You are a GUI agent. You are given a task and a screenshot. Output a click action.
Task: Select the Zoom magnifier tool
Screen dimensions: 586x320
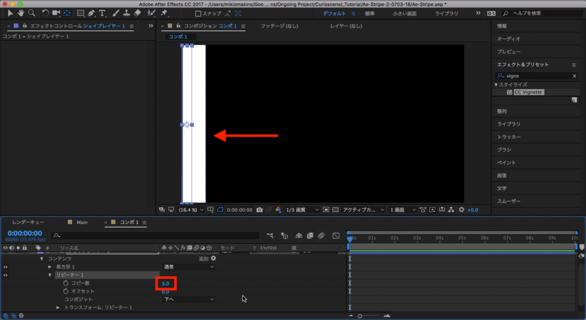click(x=31, y=13)
